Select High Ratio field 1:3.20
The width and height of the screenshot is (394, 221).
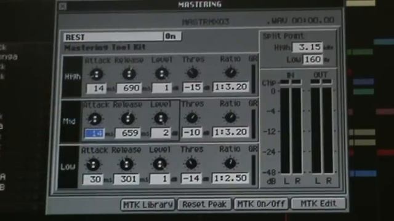[231, 87]
